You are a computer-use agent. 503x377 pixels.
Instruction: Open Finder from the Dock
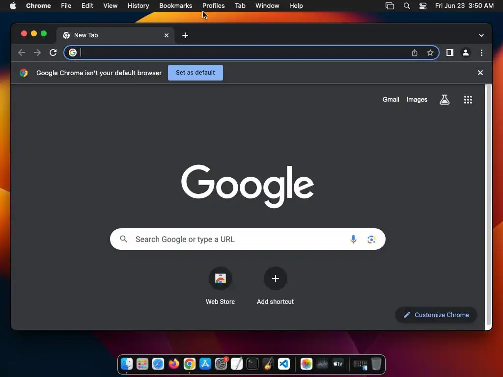coord(127,364)
